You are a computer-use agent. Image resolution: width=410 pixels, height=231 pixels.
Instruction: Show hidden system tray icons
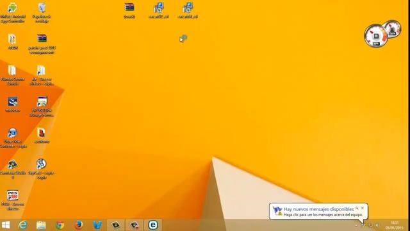[356, 225]
